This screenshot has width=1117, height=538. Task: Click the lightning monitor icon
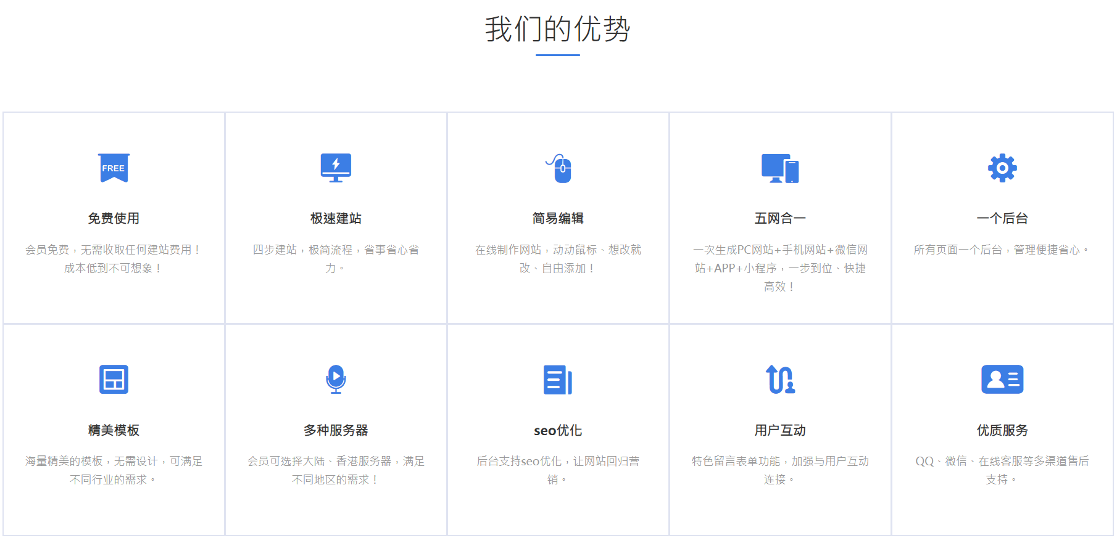(336, 168)
